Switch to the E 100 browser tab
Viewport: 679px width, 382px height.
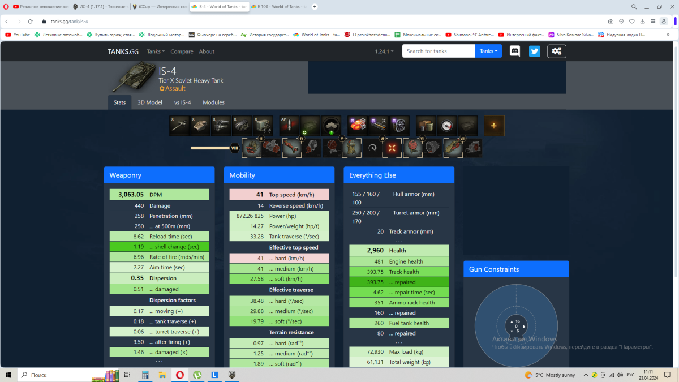point(279,7)
